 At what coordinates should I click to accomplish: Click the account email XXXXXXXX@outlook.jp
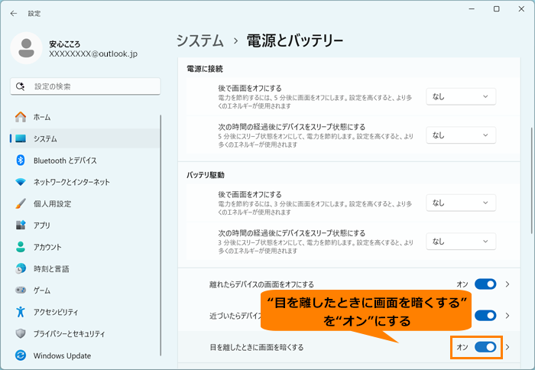(x=93, y=54)
